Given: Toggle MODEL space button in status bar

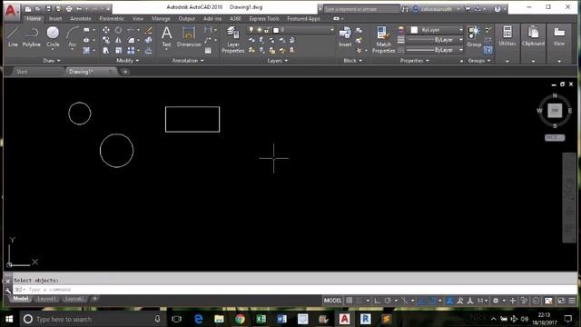Looking at the screenshot, I should (332, 301).
